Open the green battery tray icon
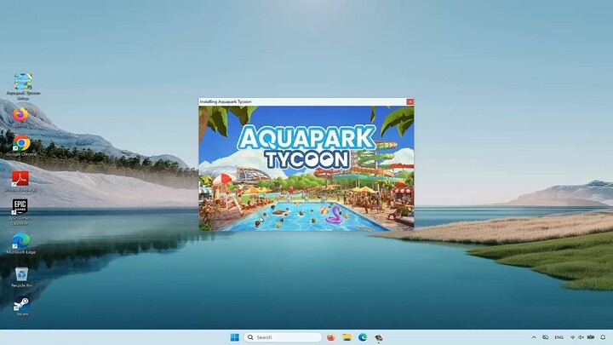Viewport: 613px width, 345px height. pyautogui.click(x=591, y=337)
